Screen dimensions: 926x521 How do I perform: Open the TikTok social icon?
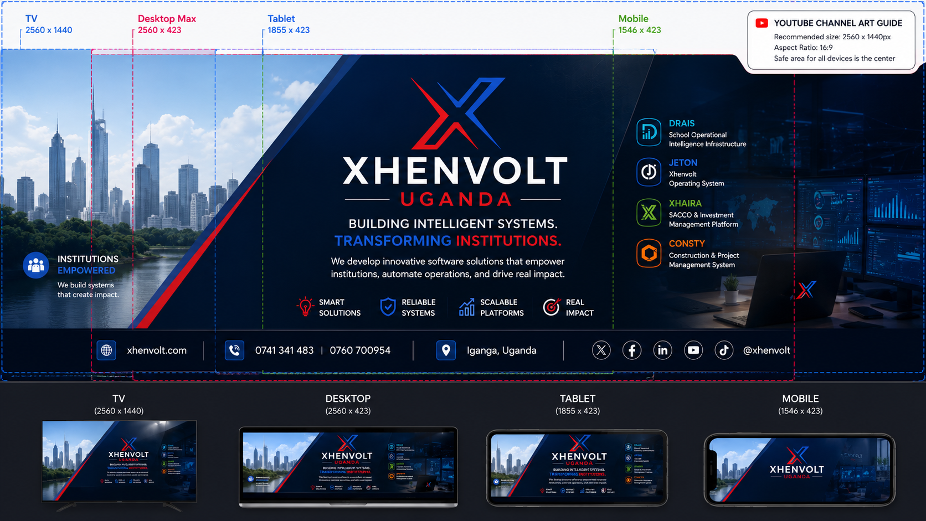[724, 350]
